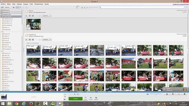The height and width of the screenshot is (106, 189).
Task: Adjust the thumbnail size zoom slider
Action: point(156,94)
